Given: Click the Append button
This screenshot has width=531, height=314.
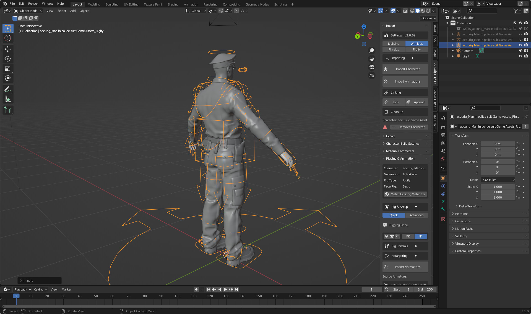Looking at the screenshot, I should pyautogui.click(x=417, y=102).
